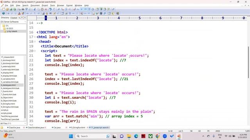
Task: Click the Open file toolbar icon
Action: [x=7, y=9]
